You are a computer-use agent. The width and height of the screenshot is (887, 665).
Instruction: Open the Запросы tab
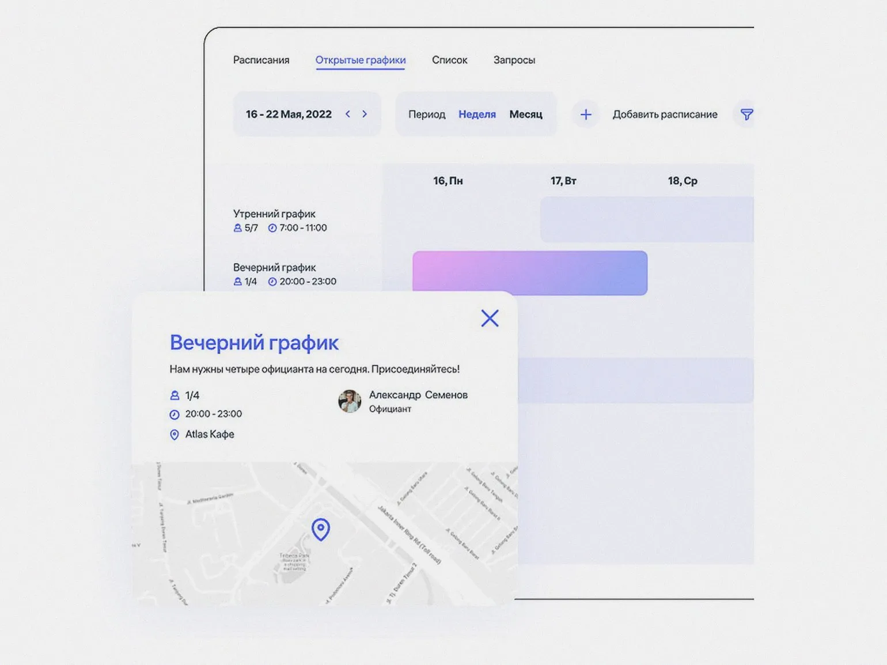[x=514, y=60]
